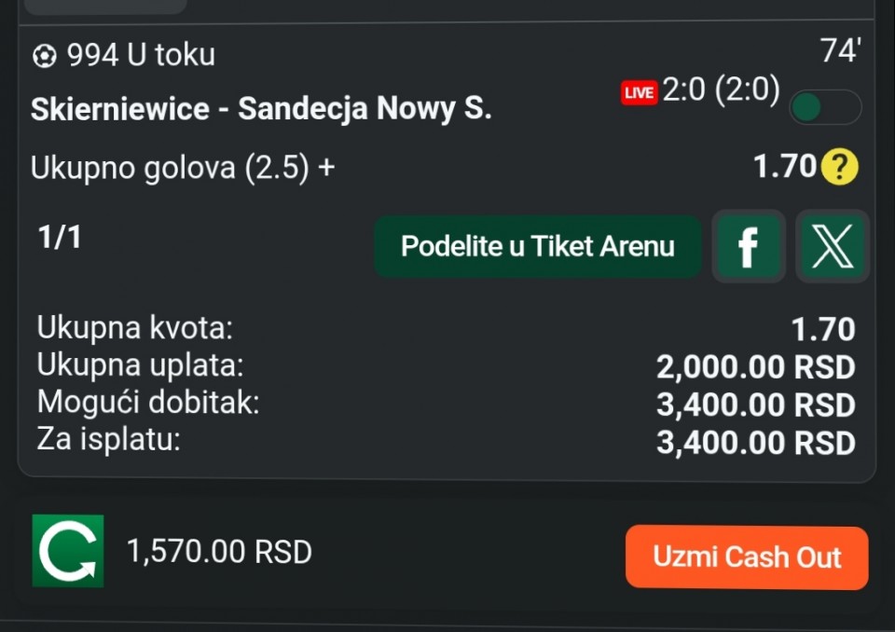Click the Ukupna uplata 2,000.00 RSD value
This screenshot has width=895, height=632.
755,368
